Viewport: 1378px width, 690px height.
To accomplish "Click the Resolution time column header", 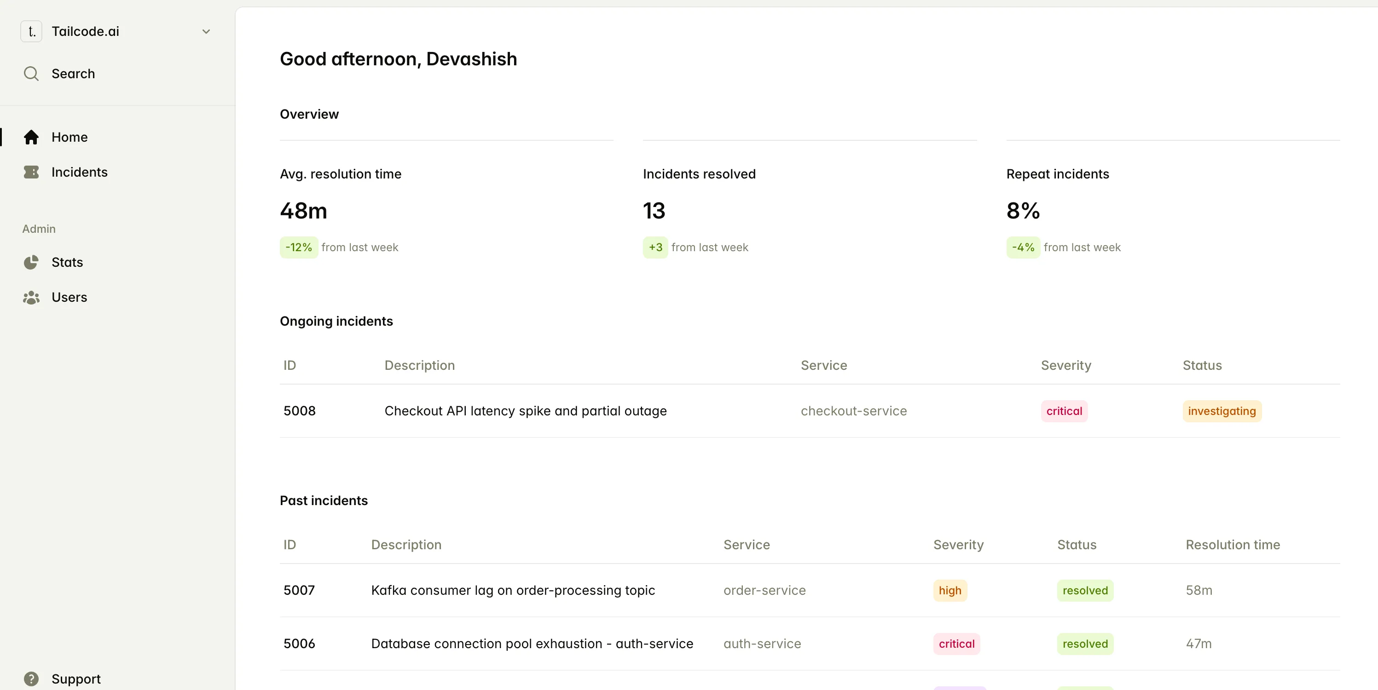I will point(1233,545).
